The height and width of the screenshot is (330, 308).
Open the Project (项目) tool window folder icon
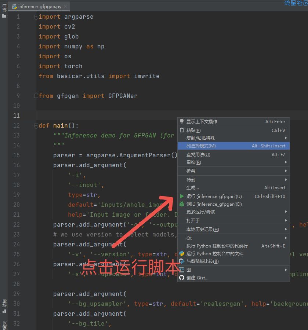[x=4, y=16]
